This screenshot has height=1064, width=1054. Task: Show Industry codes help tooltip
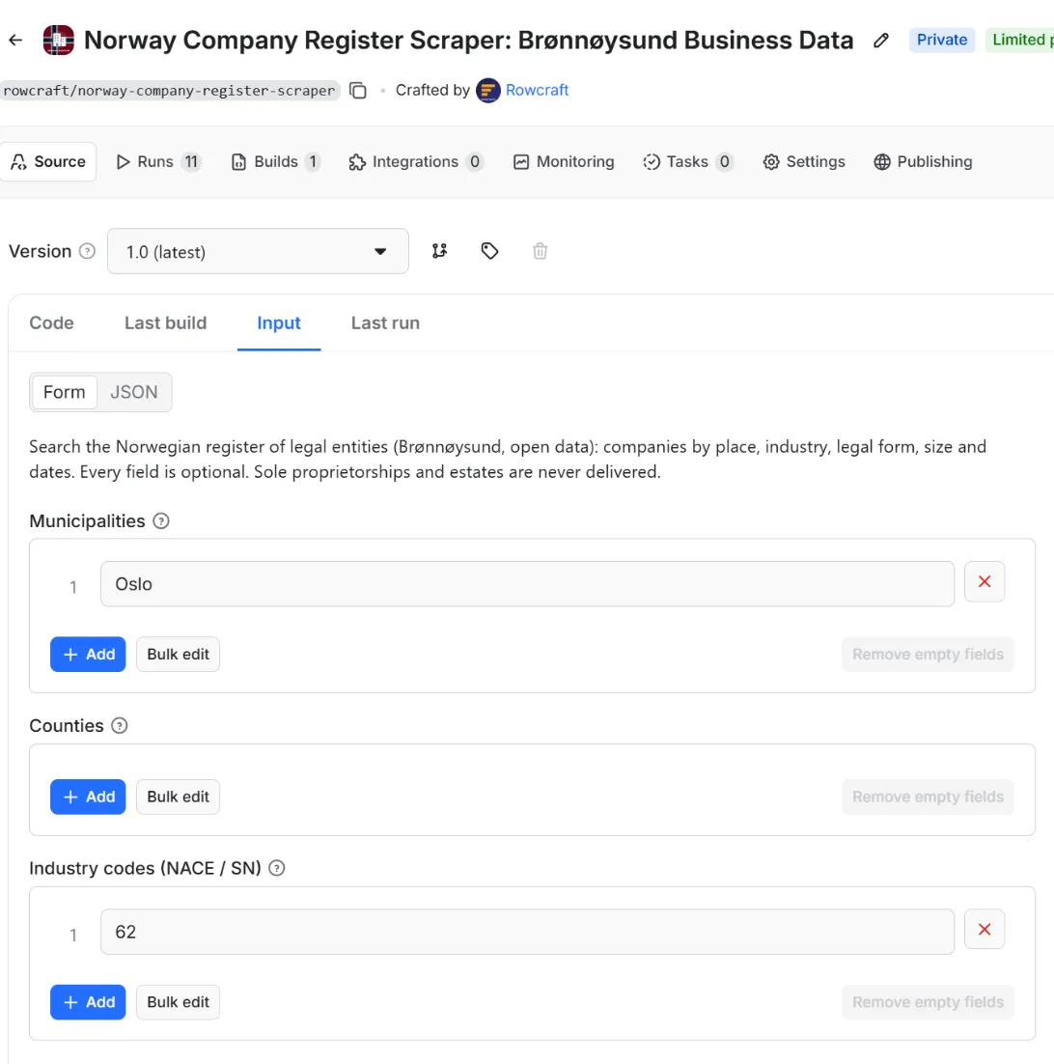pyautogui.click(x=277, y=869)
